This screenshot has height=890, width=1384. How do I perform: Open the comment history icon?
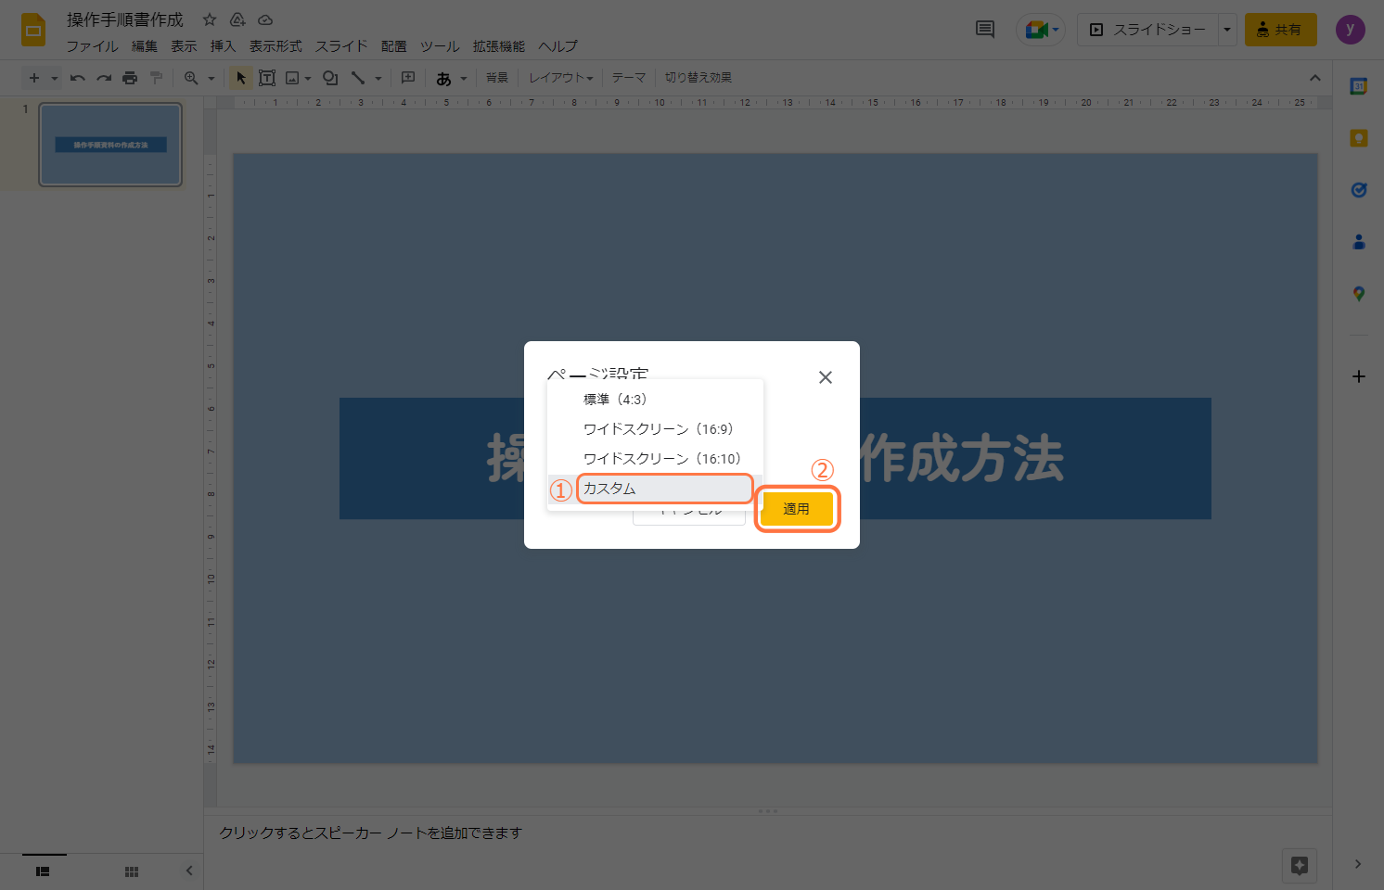[x=985, y=30]
